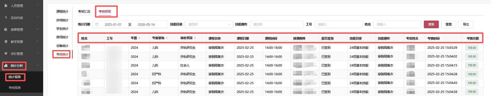Expand 人员管理 menu chevron

[37, 5]
